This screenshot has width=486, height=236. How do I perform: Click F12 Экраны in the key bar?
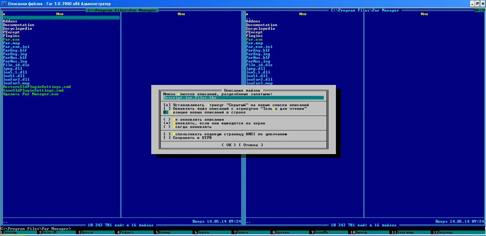pos(459,232)
